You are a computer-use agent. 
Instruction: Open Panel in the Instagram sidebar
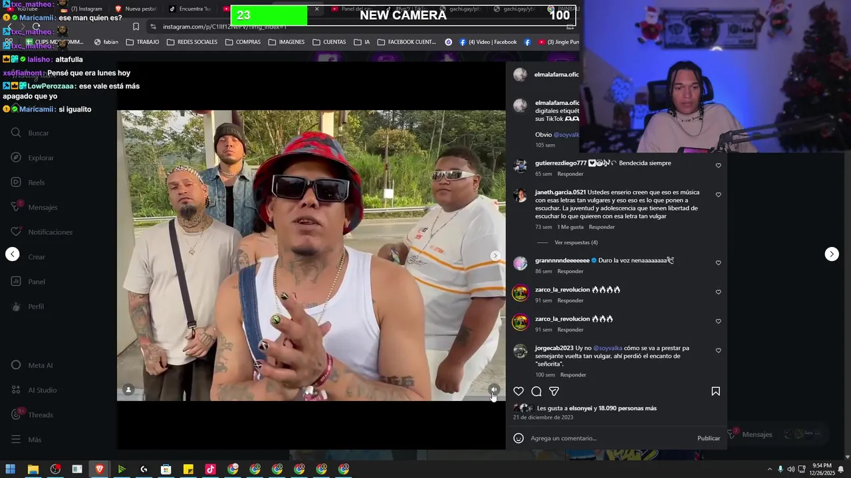[x=29, y=281]
